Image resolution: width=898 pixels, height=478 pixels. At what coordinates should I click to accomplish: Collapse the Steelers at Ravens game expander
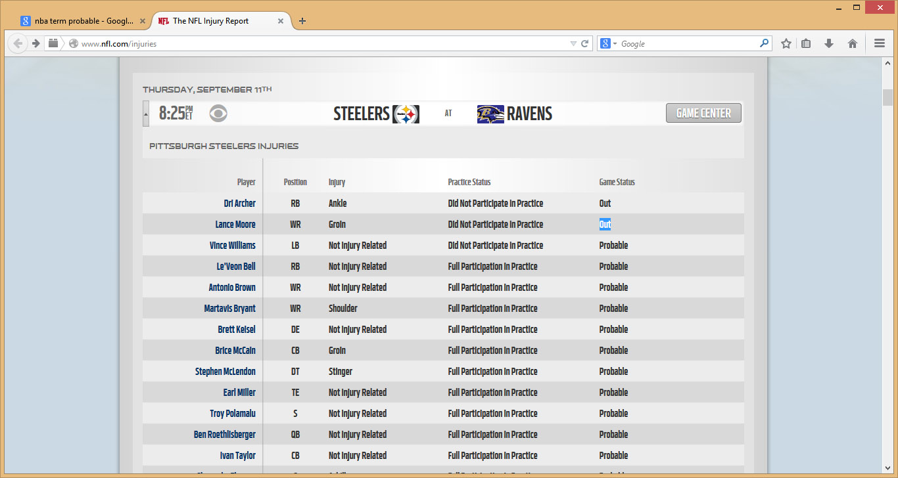click(146, 114)
